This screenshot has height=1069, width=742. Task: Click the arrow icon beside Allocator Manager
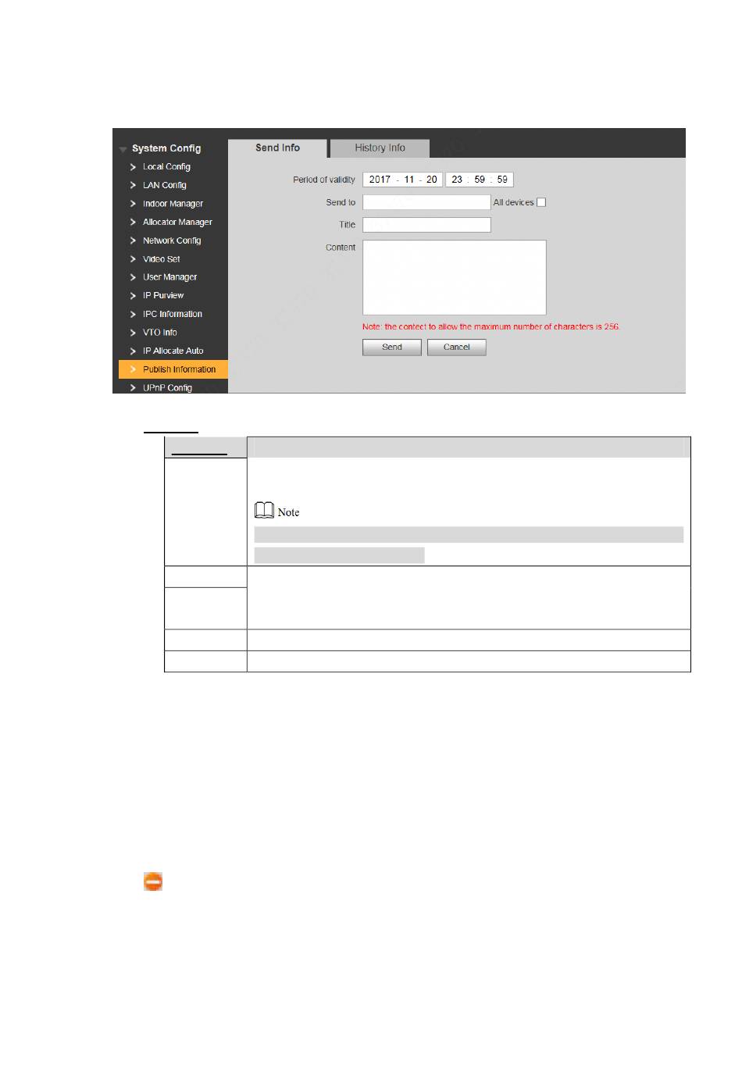133,222
